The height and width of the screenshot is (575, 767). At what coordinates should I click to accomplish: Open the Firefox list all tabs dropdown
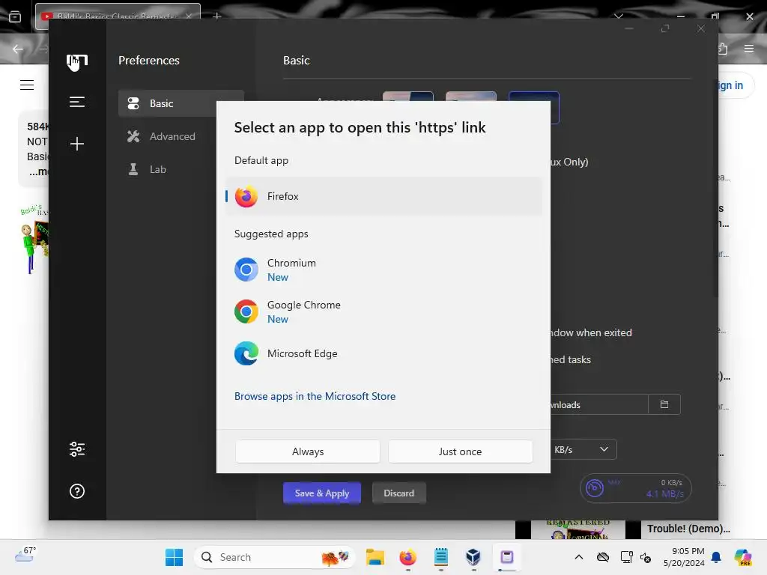point(619,16)
